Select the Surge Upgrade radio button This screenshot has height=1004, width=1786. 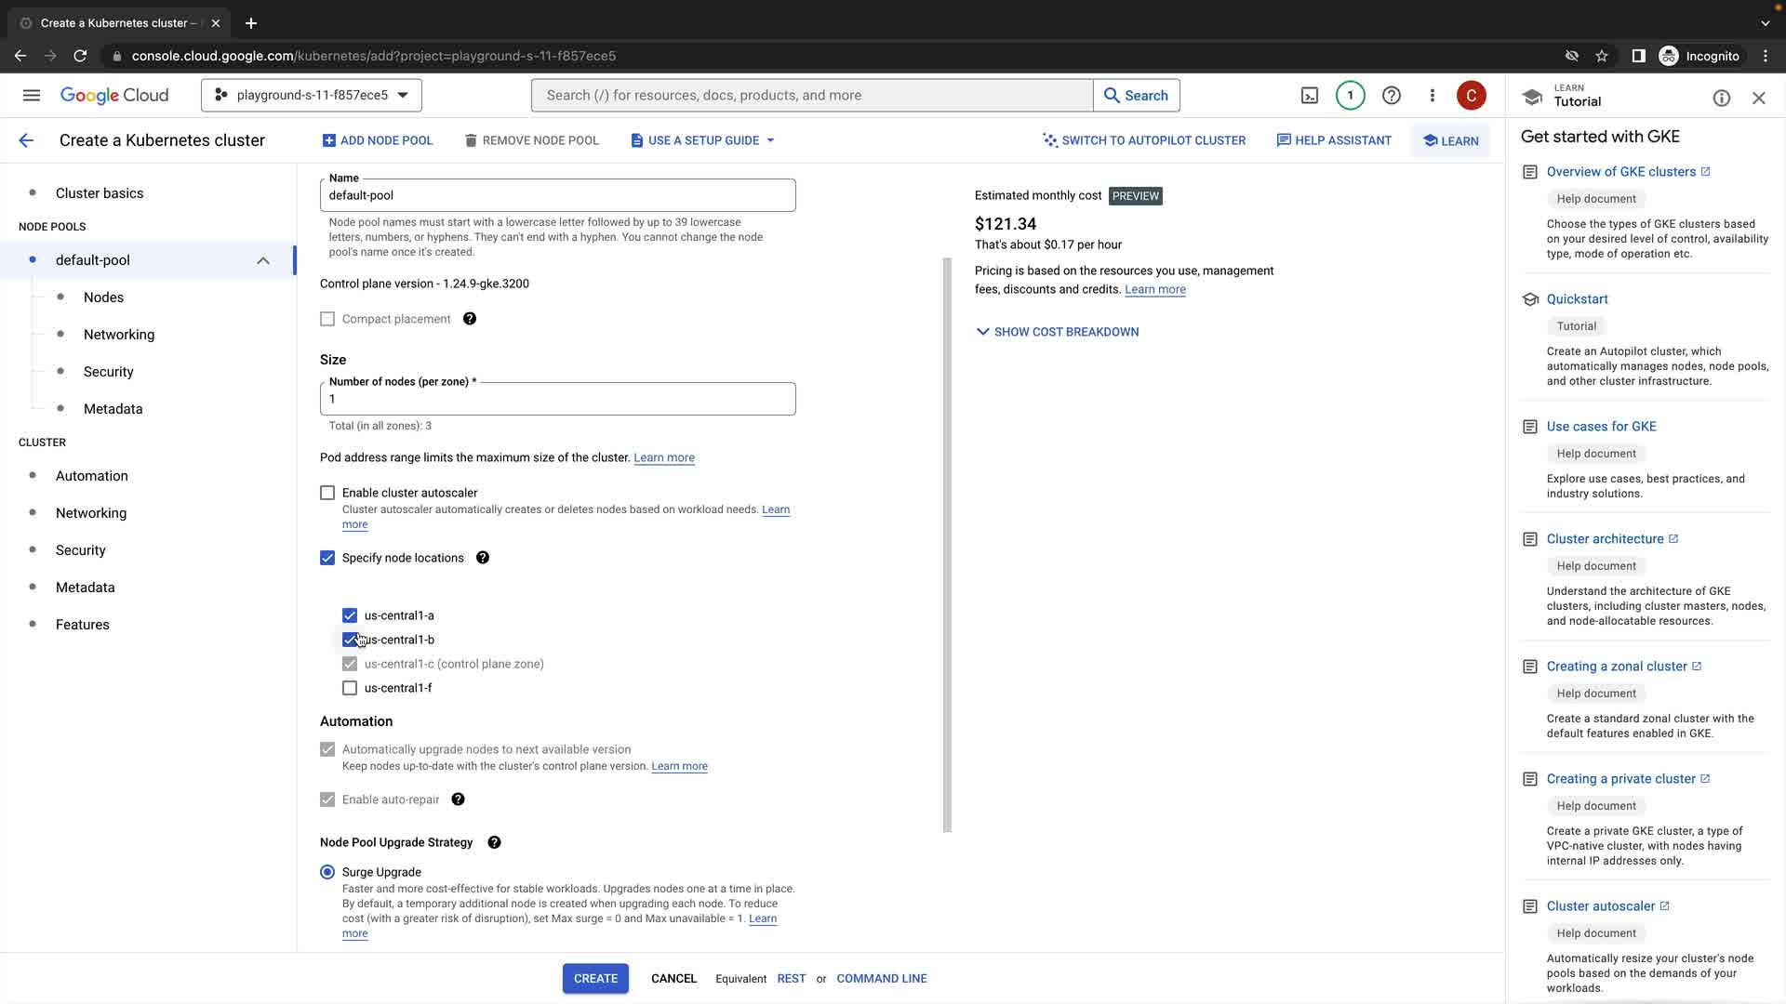pos(327,872)
